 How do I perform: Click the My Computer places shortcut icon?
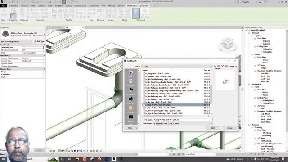tap(131, 91)
